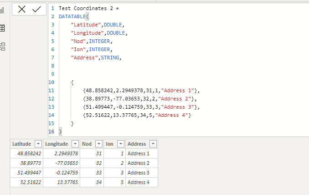Click DOUBLE keyword on formula line 3
Screen dimensions: 309x195
point(113,25)
